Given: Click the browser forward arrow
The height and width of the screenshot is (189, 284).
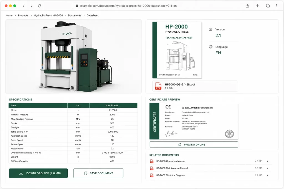Looking at the screenshot, I should (x=32, y=6).
